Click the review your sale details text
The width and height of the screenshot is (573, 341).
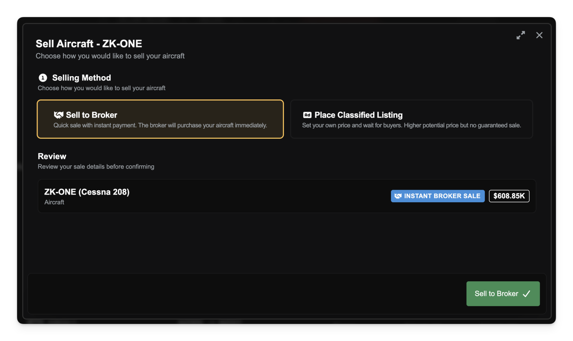tap(96, 167)
